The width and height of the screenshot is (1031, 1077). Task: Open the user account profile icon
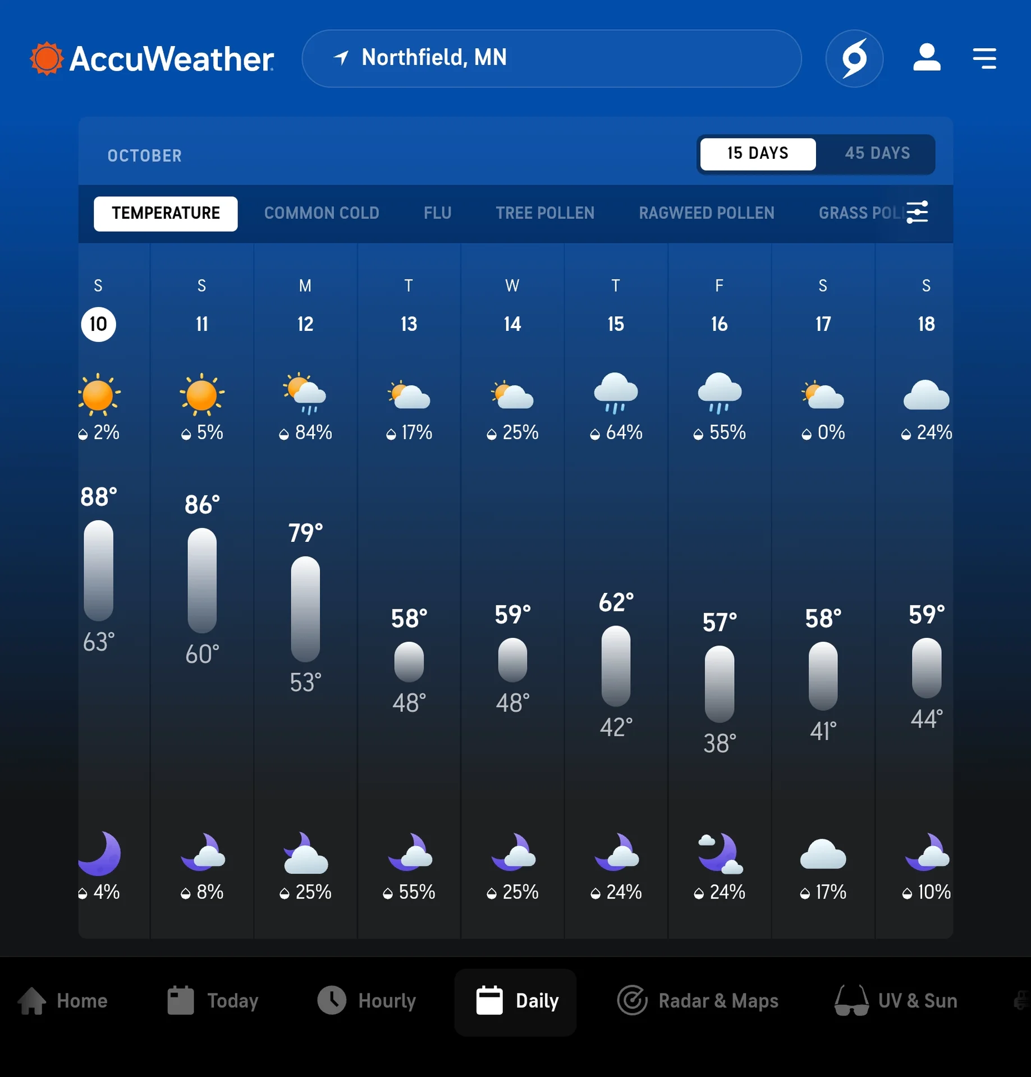click(x=927, y=58)
